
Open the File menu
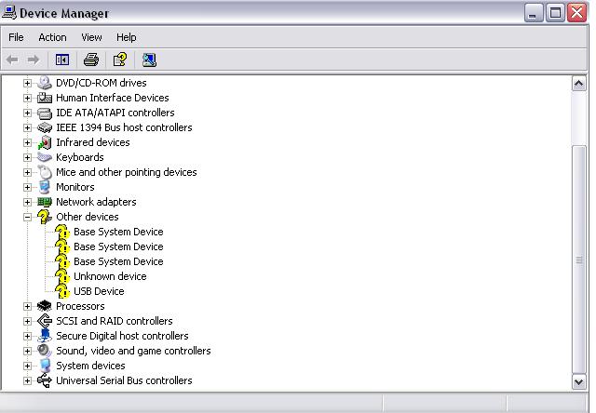pyautogui.click(x=16, y=37)
